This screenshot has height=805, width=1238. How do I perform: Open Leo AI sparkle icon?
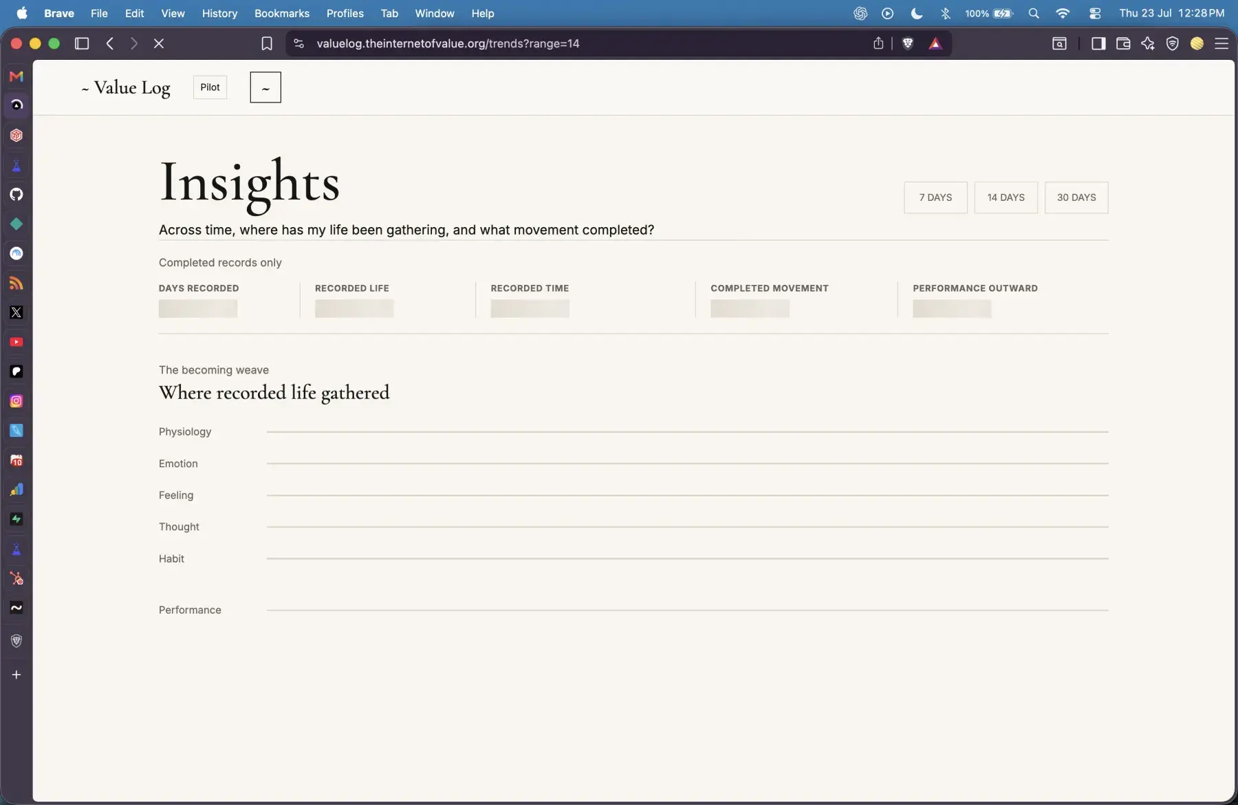coord(1148,43)
